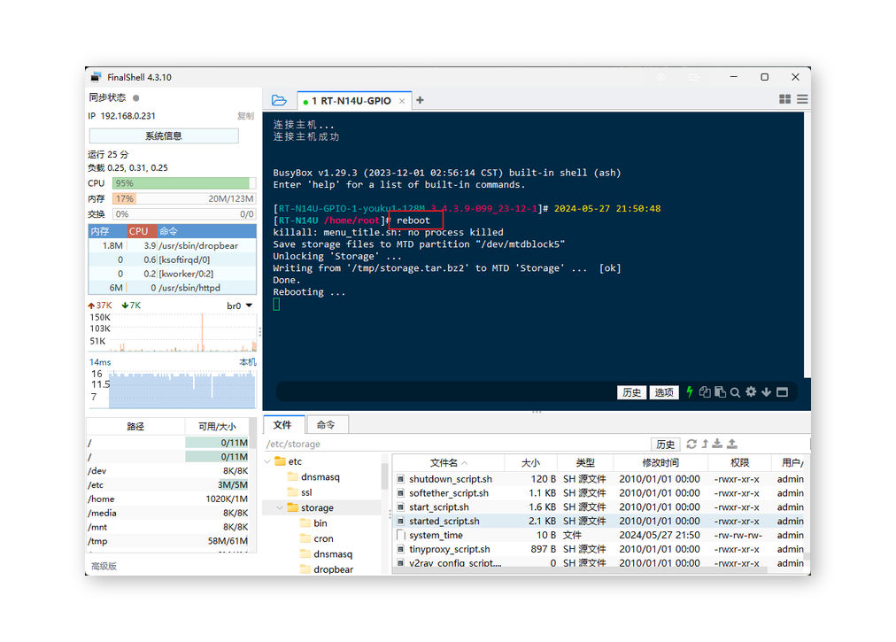This screenshot has height=642, width=896.
Task: Select the /usr/sbin/dropbear process row
Action: point(172,245)
